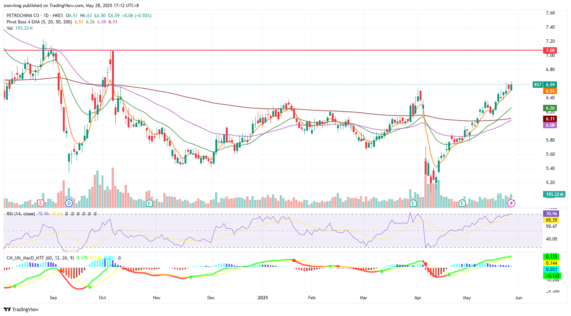This screenshot has width=571, height=316.
Task: Click the Jun label on time axis
Action: [519, 298]
